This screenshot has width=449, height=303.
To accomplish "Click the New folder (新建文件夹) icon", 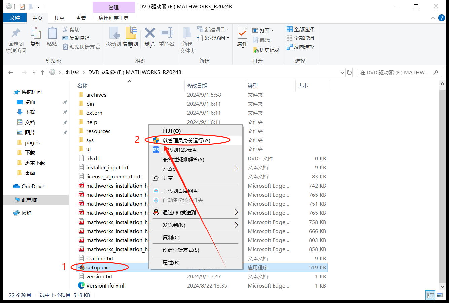I will 187,33.
